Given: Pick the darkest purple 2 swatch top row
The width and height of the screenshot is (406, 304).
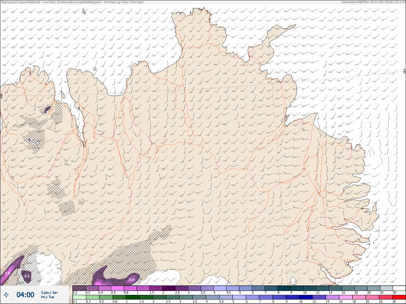Looking at the screenshot, I should click(x=169, y=288).
